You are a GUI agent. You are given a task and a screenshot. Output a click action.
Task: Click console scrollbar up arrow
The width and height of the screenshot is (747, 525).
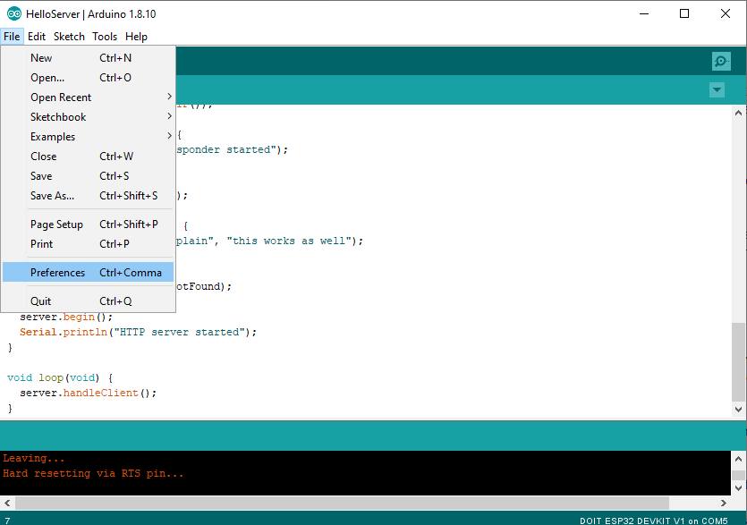[738, 459]
